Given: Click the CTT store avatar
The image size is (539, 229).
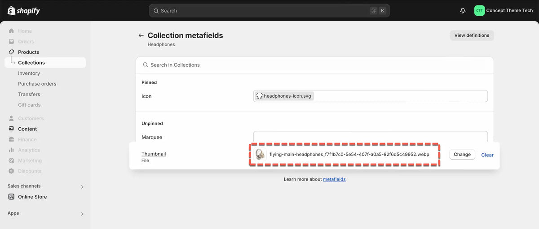Looking at the screenshot, I should tap(479, 11).
